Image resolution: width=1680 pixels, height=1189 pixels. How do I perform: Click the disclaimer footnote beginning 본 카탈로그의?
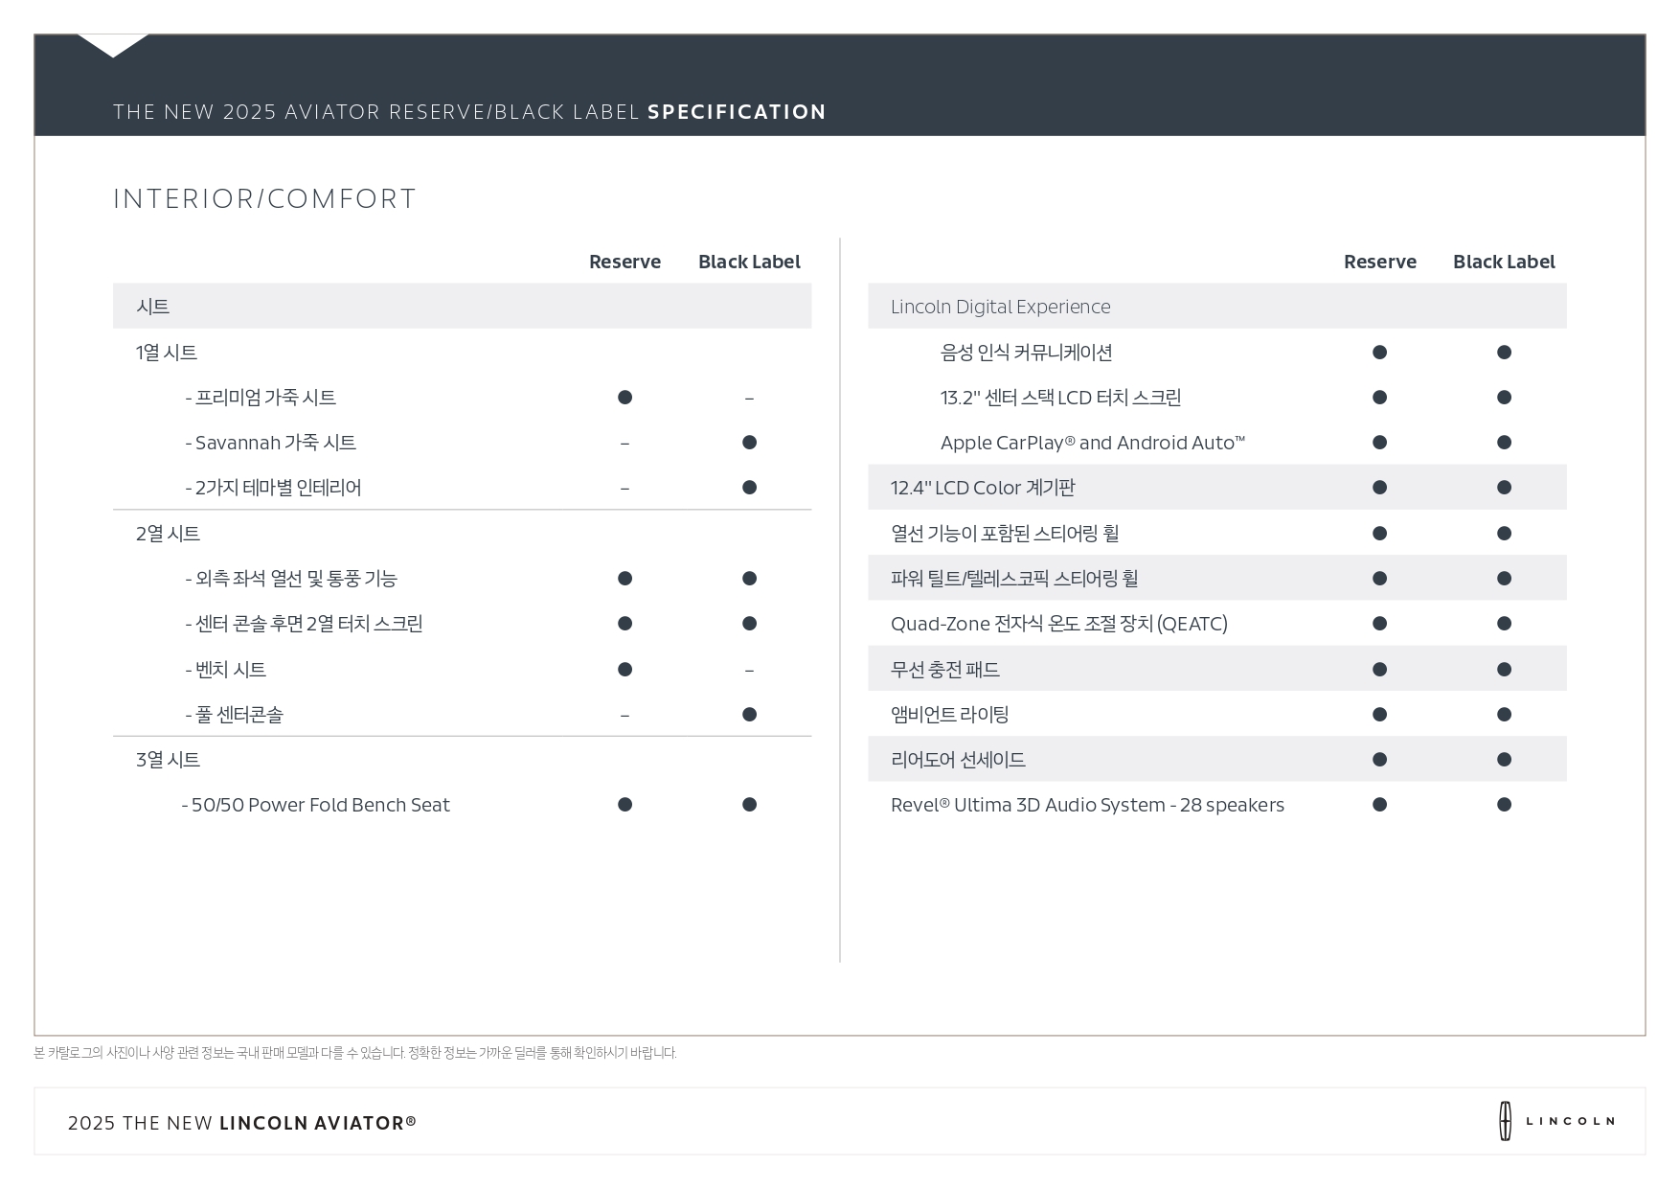(x=355, y=1053)
